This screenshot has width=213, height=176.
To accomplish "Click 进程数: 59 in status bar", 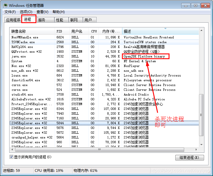I will 11,171.
